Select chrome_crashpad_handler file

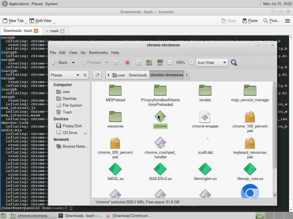pyautogui.click(x=160, y=148)
